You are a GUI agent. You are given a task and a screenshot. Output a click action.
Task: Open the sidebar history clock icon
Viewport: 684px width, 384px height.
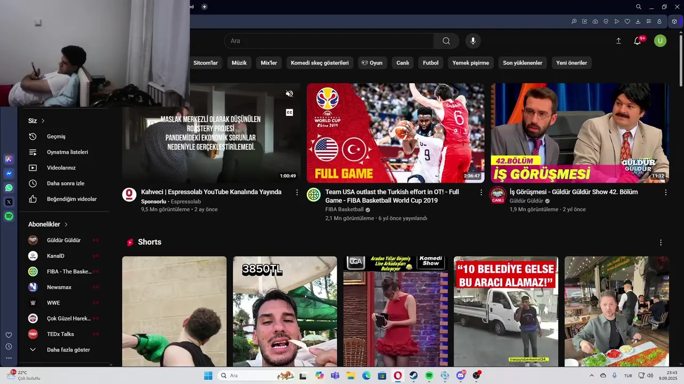point(9,347)
